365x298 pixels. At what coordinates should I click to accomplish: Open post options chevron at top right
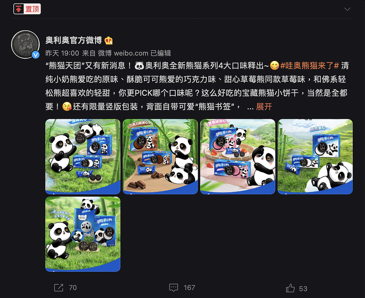(x=347, y=9)
